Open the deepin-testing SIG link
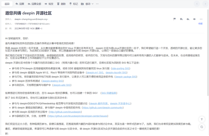Viewport: 209px width, 136px height. [52, 81]
